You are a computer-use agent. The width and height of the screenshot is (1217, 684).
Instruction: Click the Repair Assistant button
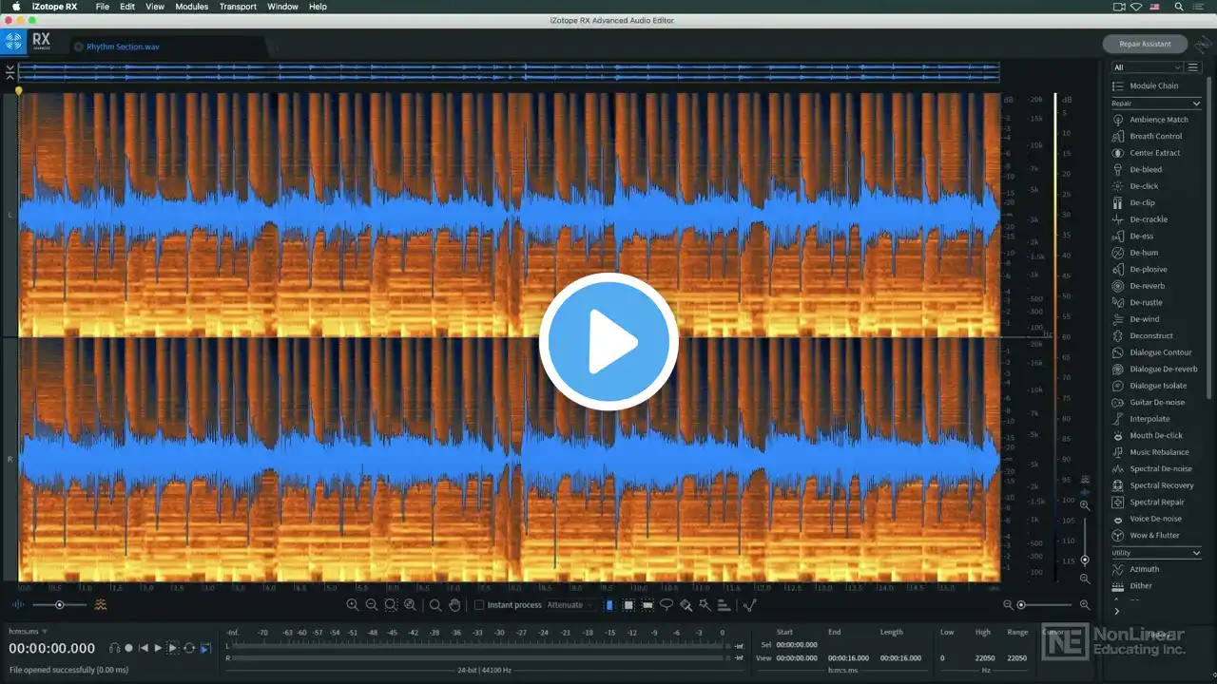tap(1145, 44)
